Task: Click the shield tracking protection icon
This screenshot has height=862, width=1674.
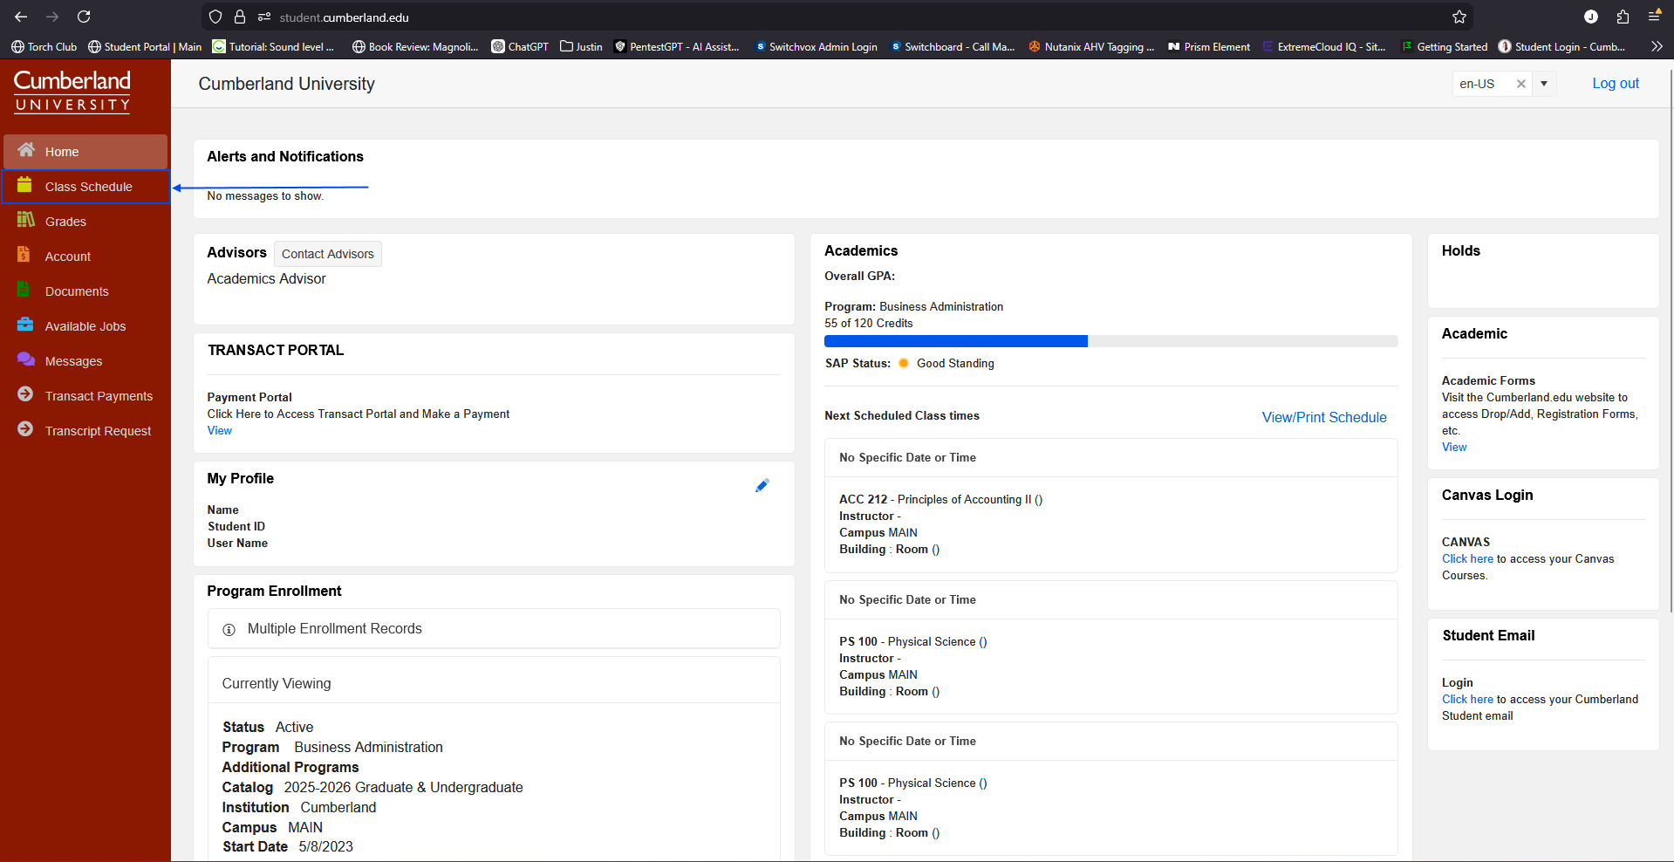Action: tap(215, 17)
